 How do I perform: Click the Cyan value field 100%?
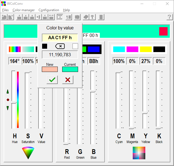tap(119, 61)
